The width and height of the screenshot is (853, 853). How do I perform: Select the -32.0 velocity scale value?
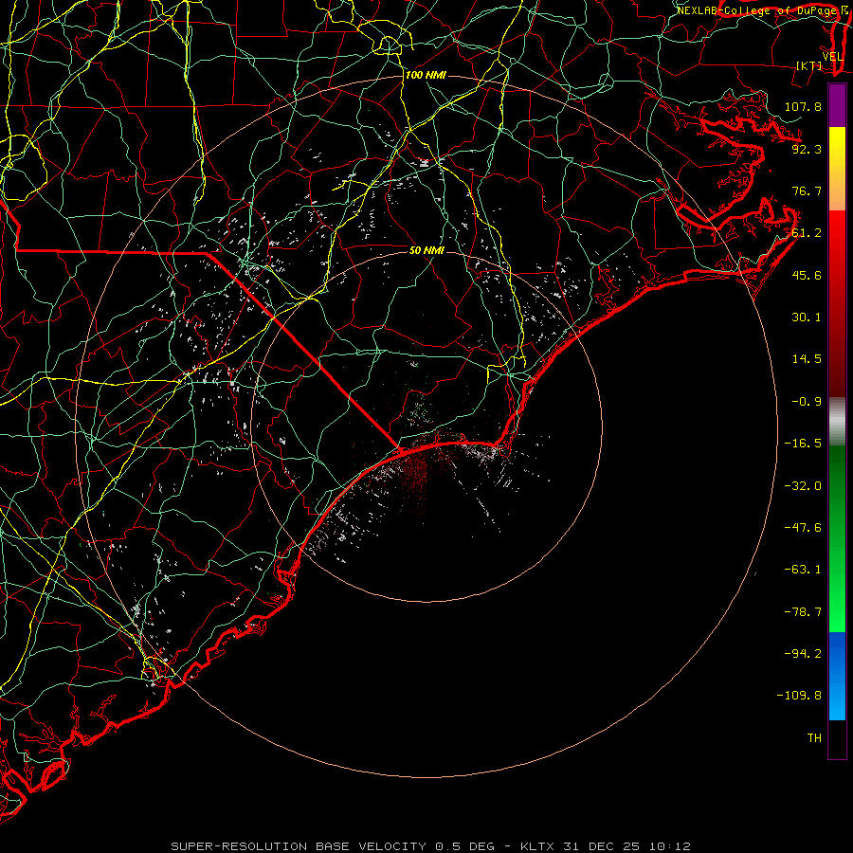(x=803, y=486)
